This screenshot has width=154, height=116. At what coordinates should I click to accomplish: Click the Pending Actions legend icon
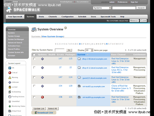click(10, 97)
